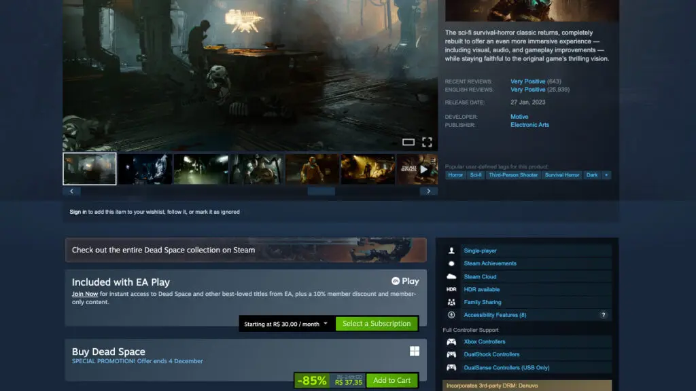696x391 pixels.
Task: Click Select a Subscription
Action: click(x=377, y=324)
